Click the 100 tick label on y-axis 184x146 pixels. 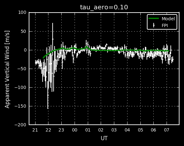tap(22, 13)
